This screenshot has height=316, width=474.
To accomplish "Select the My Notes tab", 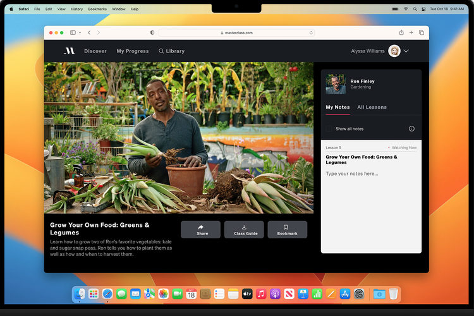I will (x=337, y=107).
